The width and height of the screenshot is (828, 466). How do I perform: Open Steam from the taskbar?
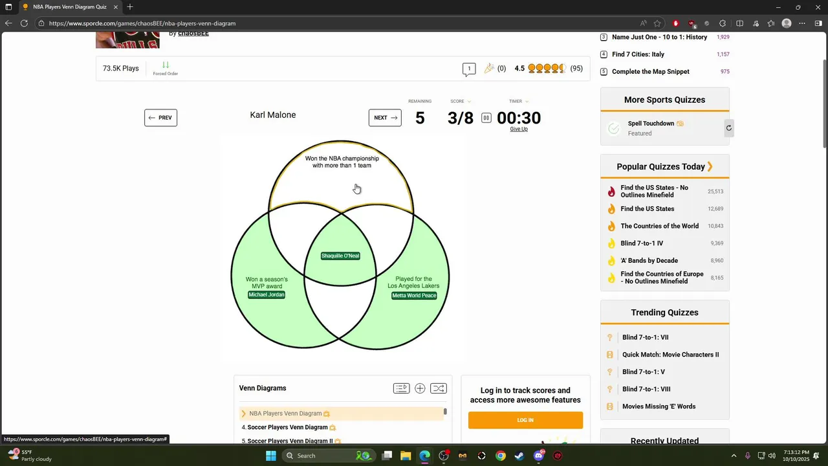pyautogui.click(x=519, y=456)
